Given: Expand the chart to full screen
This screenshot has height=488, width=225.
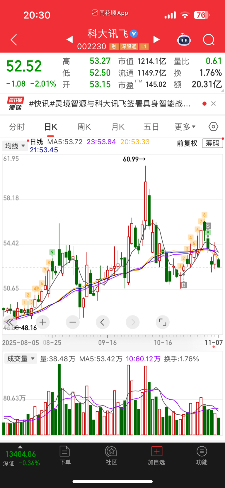Looking at the screenshot, I should (163, 322).
